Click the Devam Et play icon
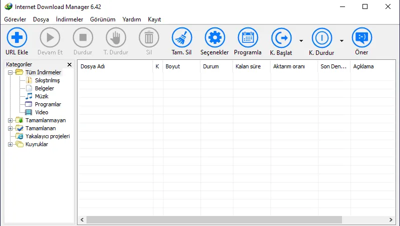The image size is (400, 226). click(x=50, y=38)
